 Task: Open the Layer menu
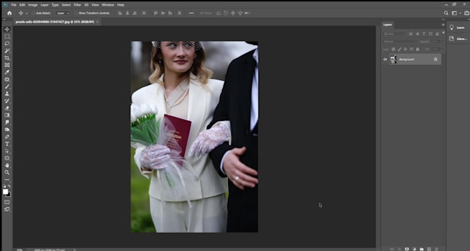[x=45, y=5]
